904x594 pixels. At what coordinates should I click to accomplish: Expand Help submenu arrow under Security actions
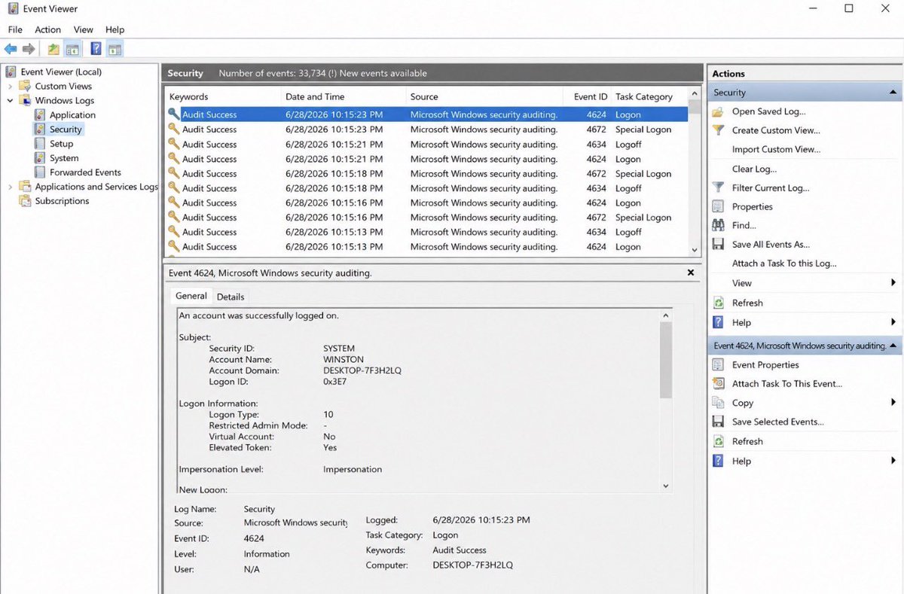893,322
